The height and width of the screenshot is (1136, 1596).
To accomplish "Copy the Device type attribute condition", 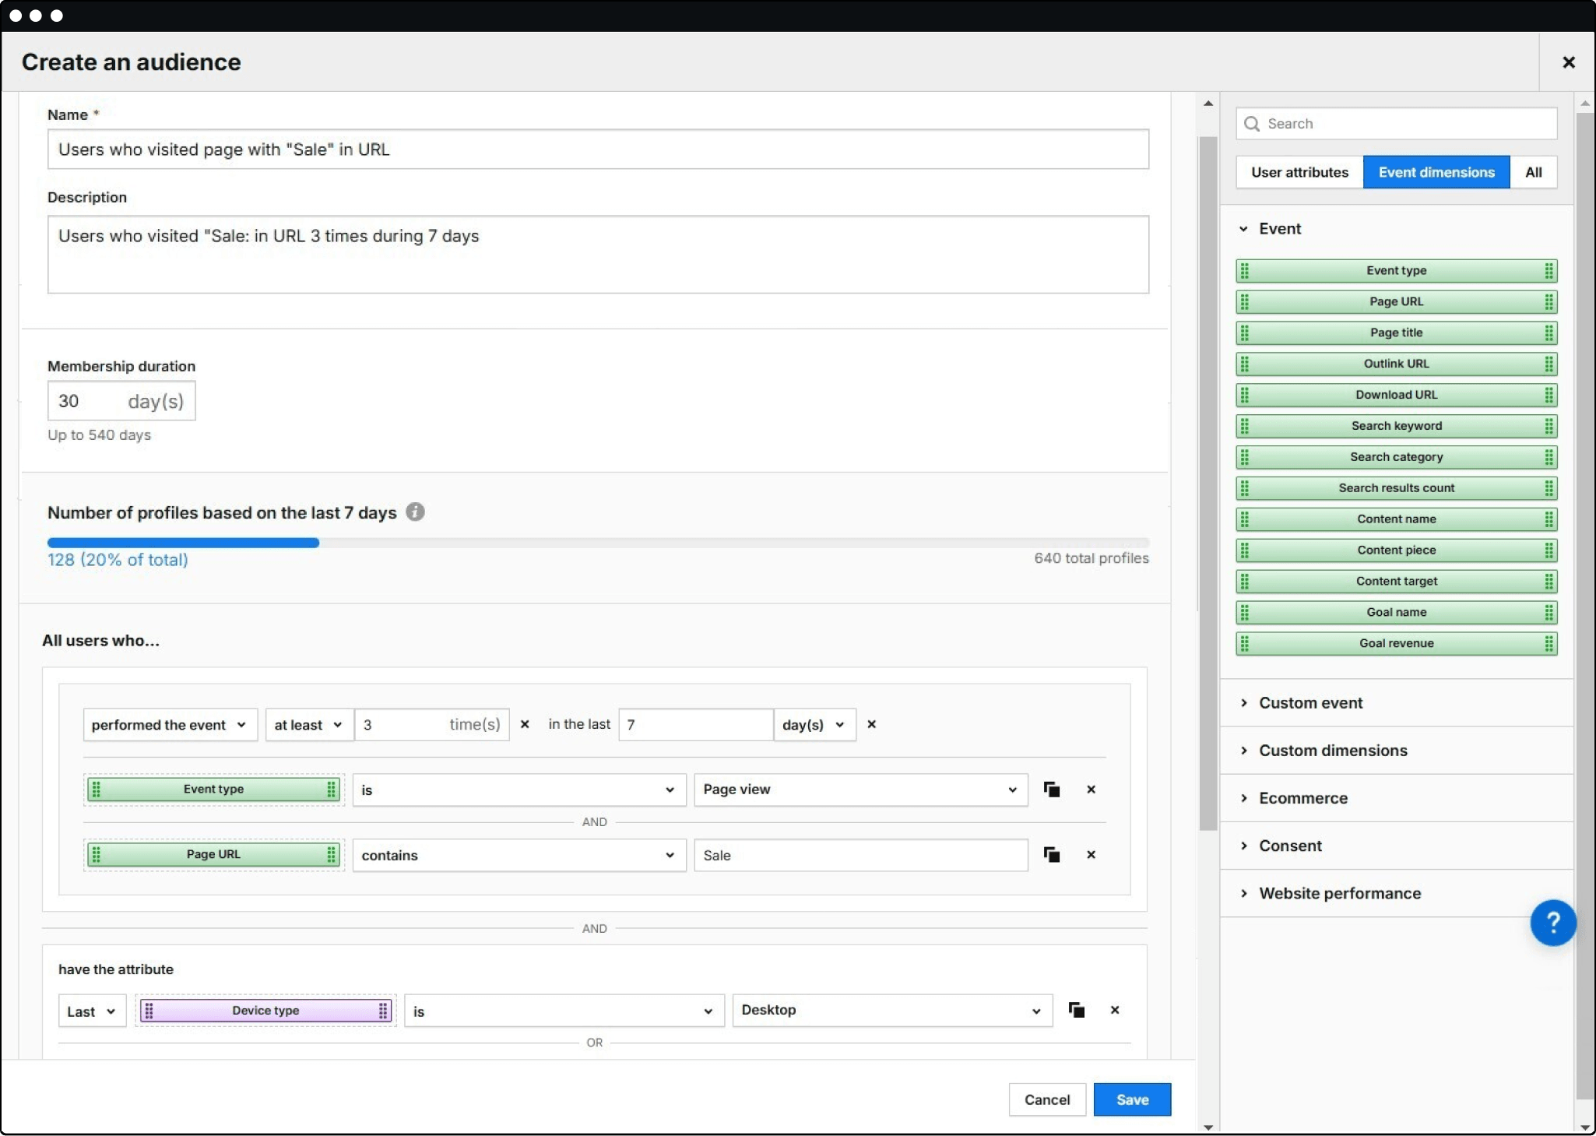I will 1077,1010.
